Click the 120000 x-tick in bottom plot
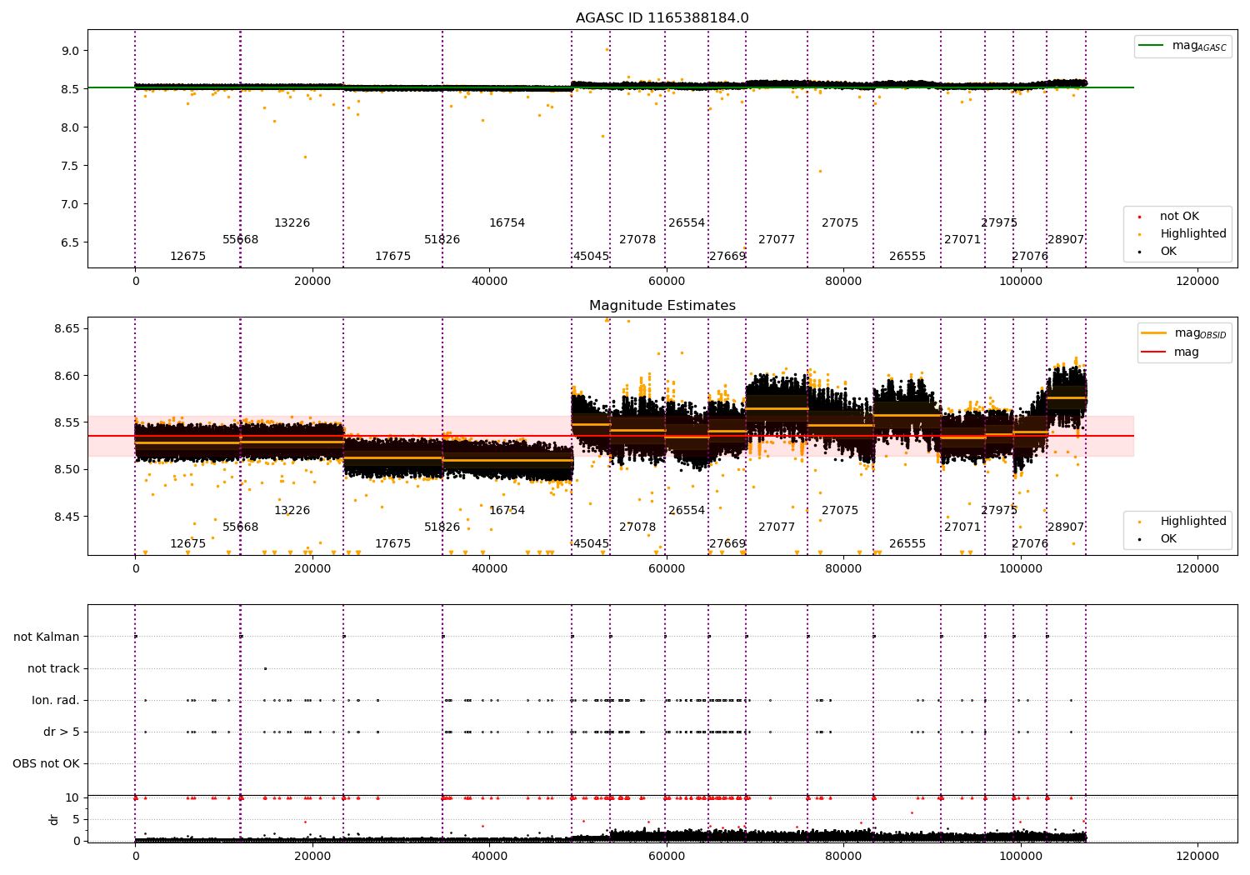 1197,856
